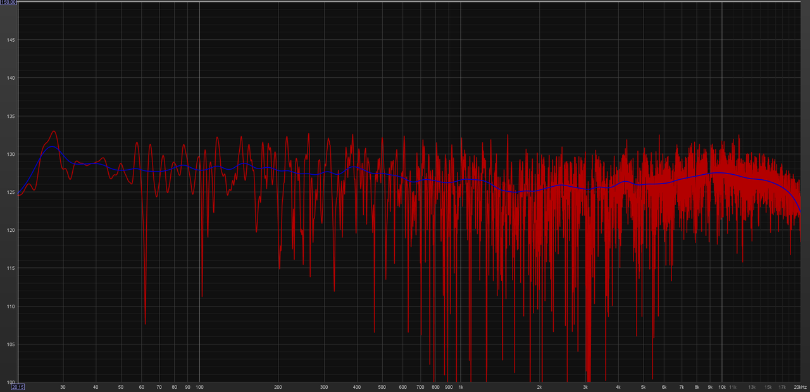The width and height of the screenshot is (810, 392).
Task: Click the 5k frequency axis label
Action: (x=643, y=387)
